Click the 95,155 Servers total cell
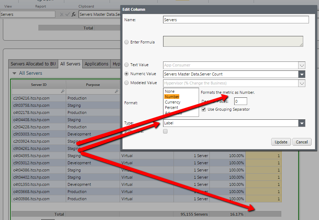319x220 pixels. (191, 214)
